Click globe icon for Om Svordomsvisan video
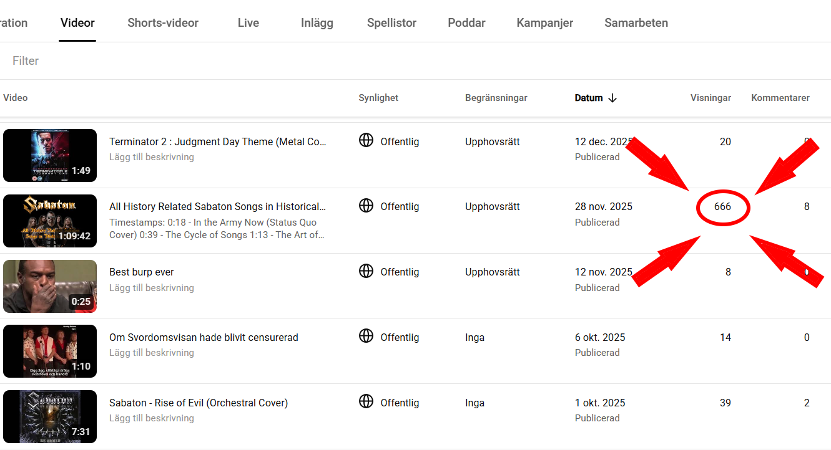The height and width of the screenshot is (450, 831). coord(366,336)
